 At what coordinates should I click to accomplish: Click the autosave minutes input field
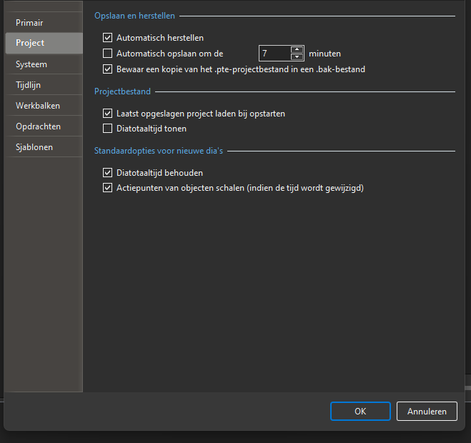[274, 54]
